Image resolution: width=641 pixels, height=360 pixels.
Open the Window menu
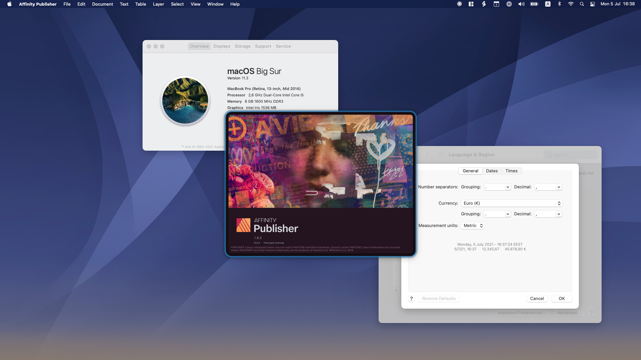coord(215,4)
